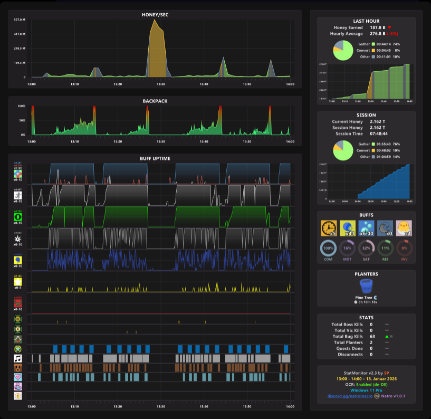The width and height of the screenshot is (431, 419).
Task: Click the yellow star inspire icon
Action: [x=18, y=282]
